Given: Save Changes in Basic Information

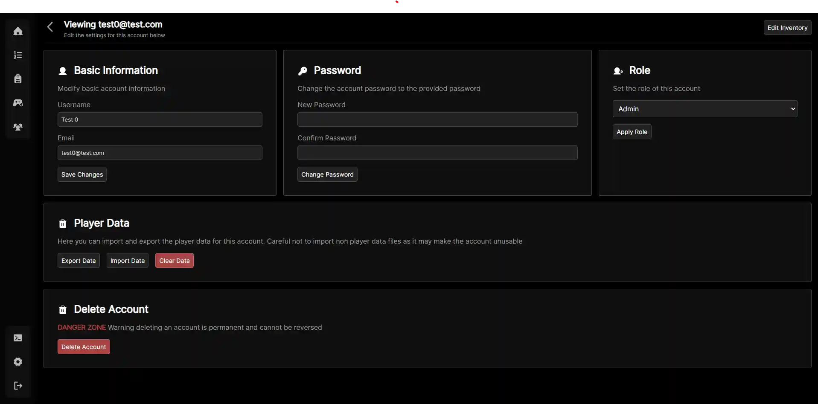Looking at the screenshot, I should 82,174.
